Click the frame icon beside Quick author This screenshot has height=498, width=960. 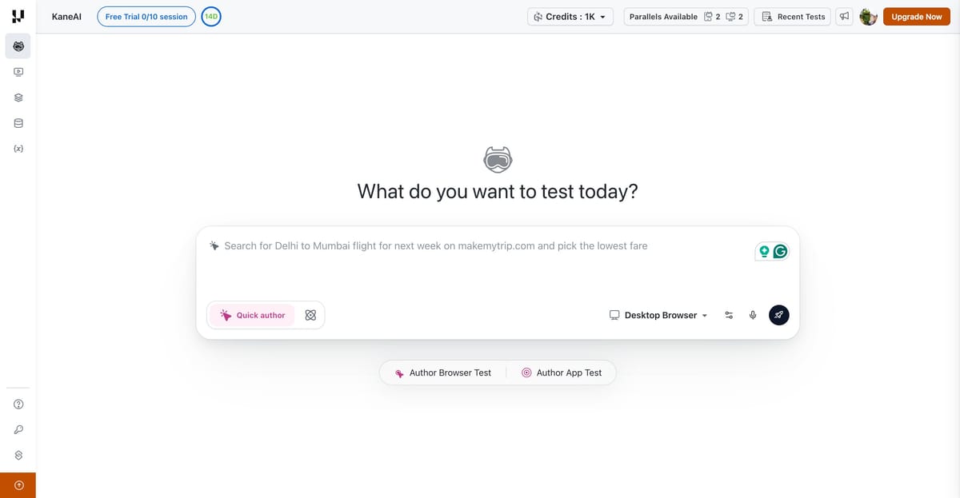(x=310, y=314)
